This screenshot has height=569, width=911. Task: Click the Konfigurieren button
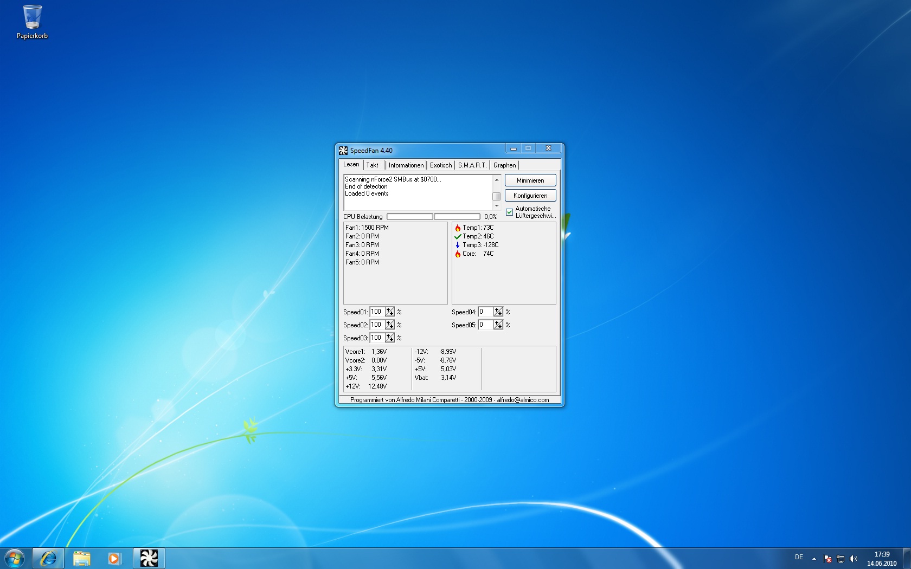tap(530, 196)
